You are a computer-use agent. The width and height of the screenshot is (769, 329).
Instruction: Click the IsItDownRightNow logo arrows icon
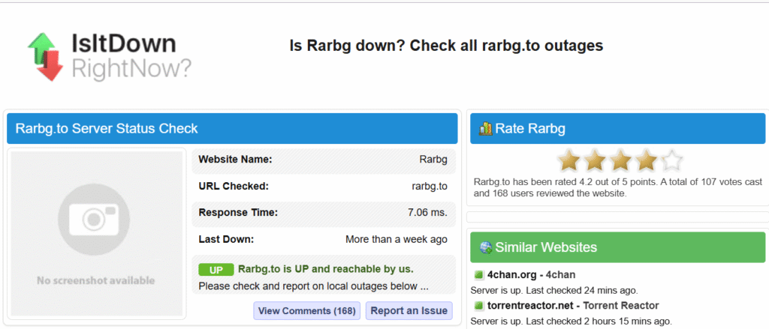(x=46, y=56)
